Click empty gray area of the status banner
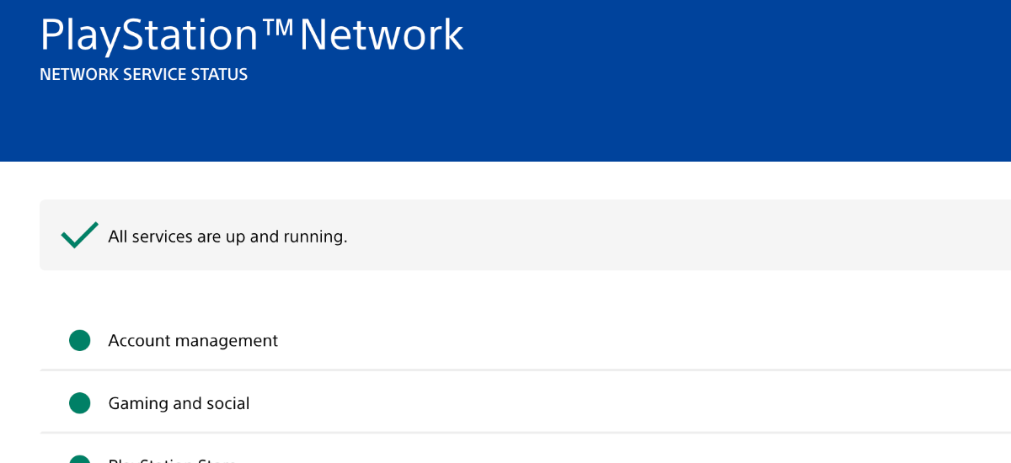1011x463 pixels. [x=674, y=236]
